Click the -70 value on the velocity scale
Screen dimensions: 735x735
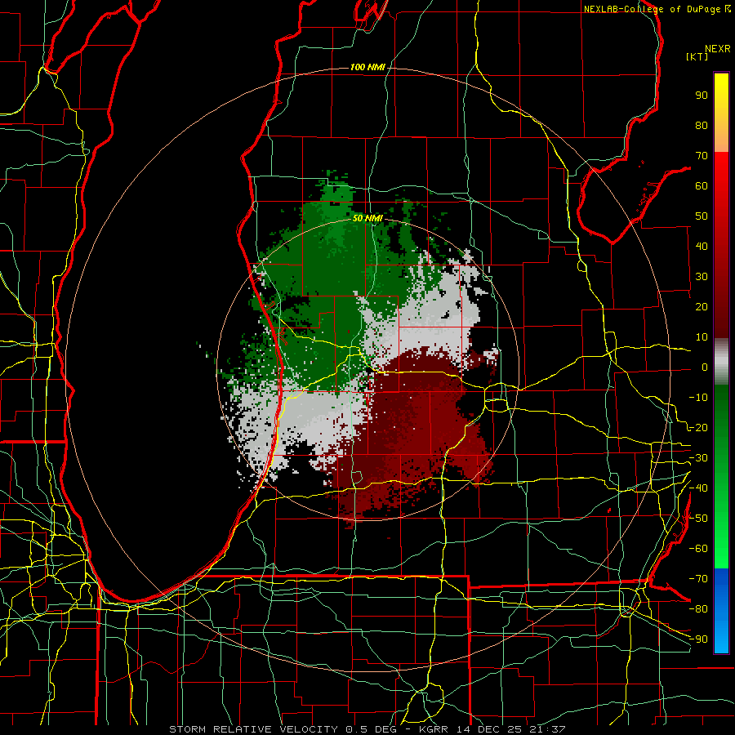click(x=698, y=579)
